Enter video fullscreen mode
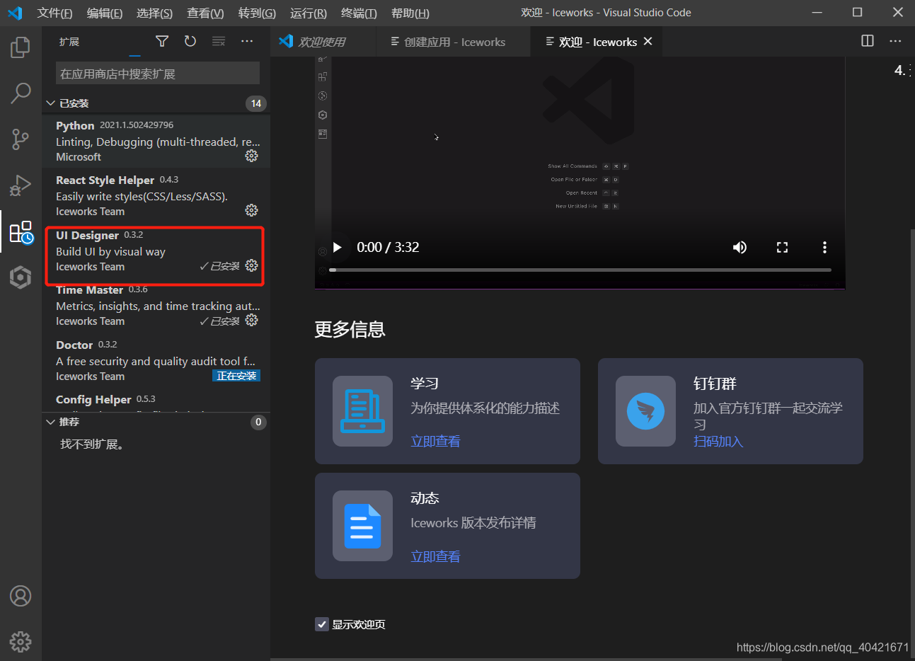 [782, 247]
